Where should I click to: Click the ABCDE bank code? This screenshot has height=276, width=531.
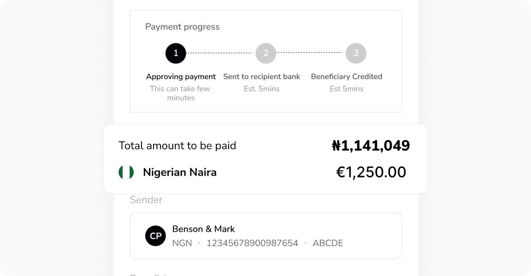click(x=328, y=243)
